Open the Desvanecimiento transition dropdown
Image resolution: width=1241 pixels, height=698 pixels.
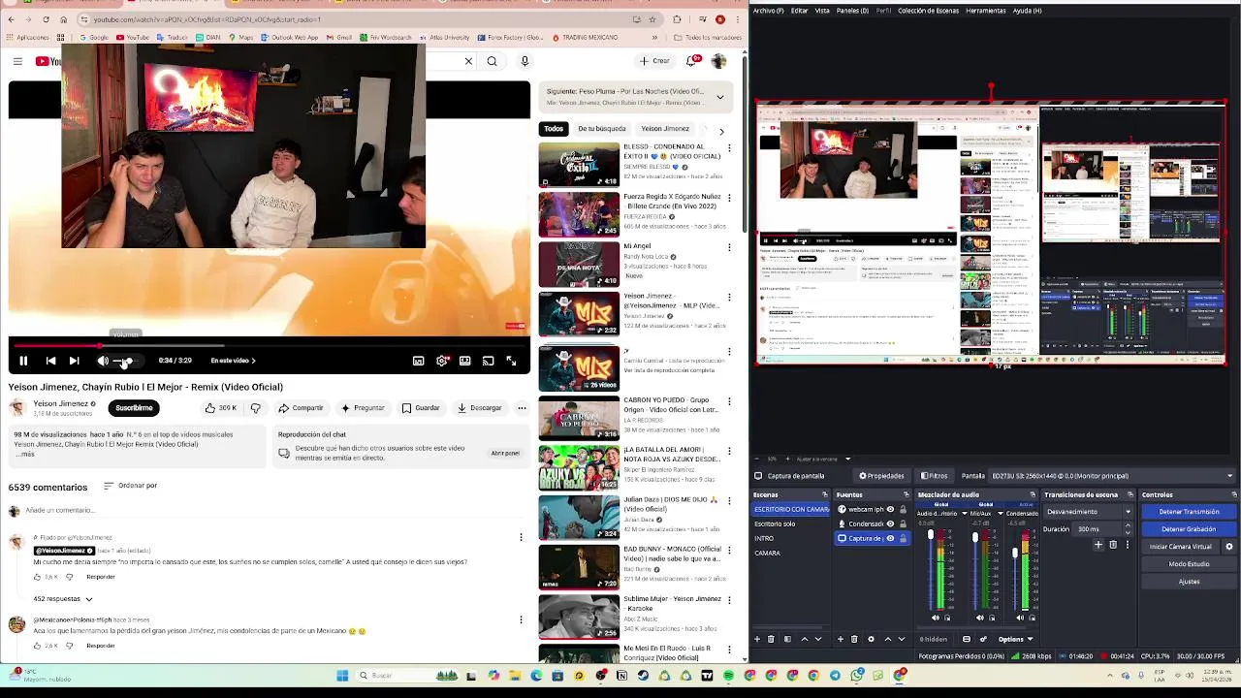point(1088,512)
